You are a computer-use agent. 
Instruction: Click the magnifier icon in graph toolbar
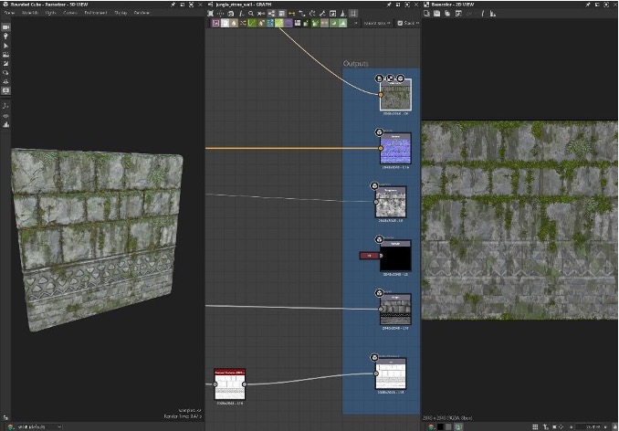click(x=251, y=14)
